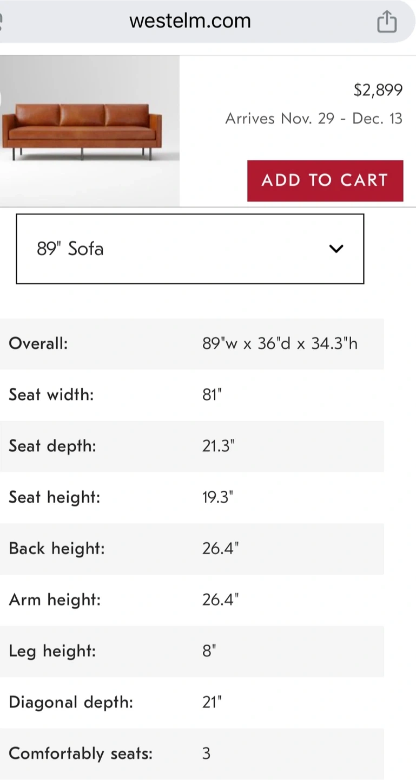The image size is (416, 780).
Task: Select the Seat depth row label
Action: pyautogui.click(x=52, y=446)
